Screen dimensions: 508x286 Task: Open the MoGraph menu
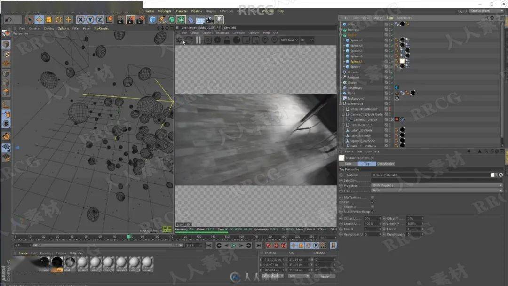[x=164, y=11]
